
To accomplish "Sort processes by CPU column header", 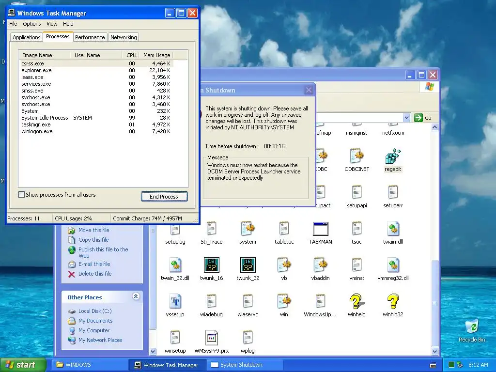I will [x=130, y=55].
